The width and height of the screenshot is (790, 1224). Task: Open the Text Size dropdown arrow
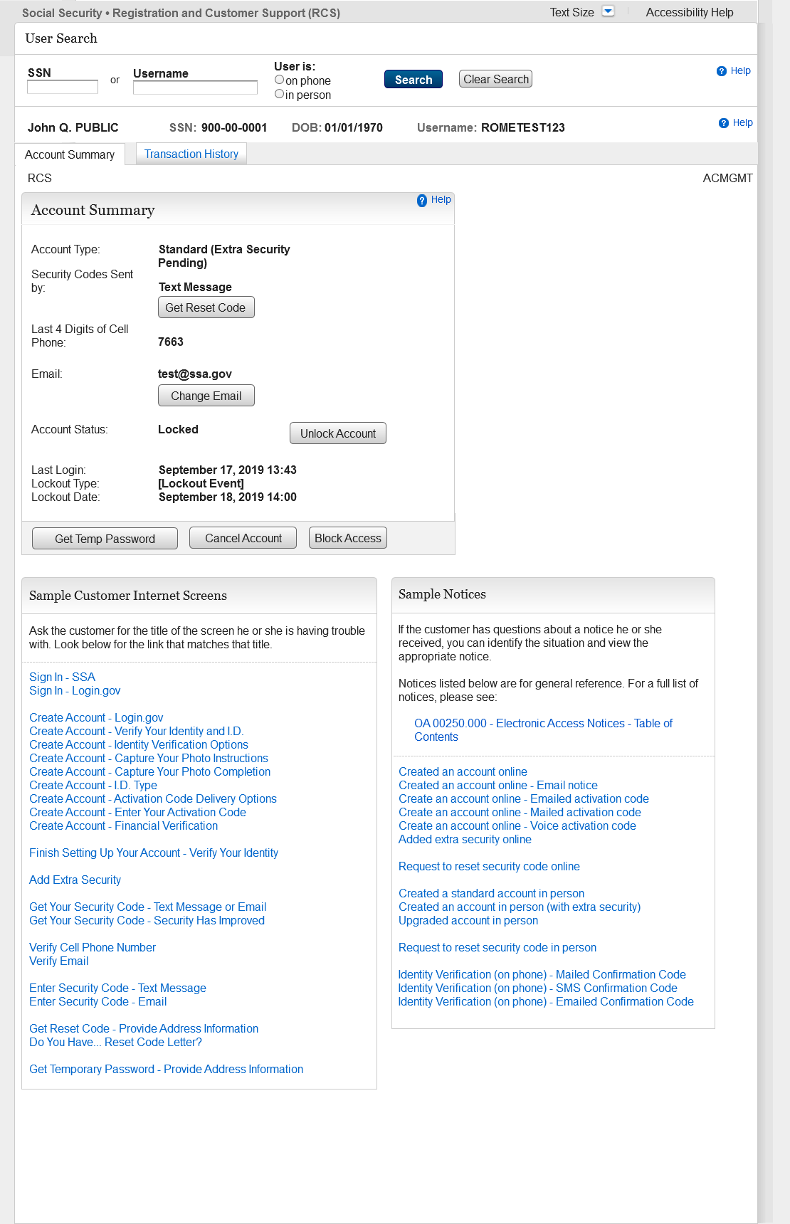click(608, 11)
